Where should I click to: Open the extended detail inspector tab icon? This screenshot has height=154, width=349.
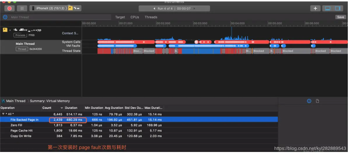(x=309, y=101)
